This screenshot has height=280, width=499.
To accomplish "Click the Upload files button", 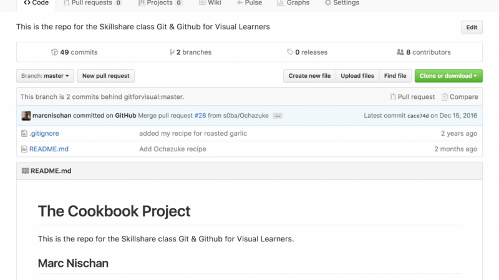I will pos(357,76).
